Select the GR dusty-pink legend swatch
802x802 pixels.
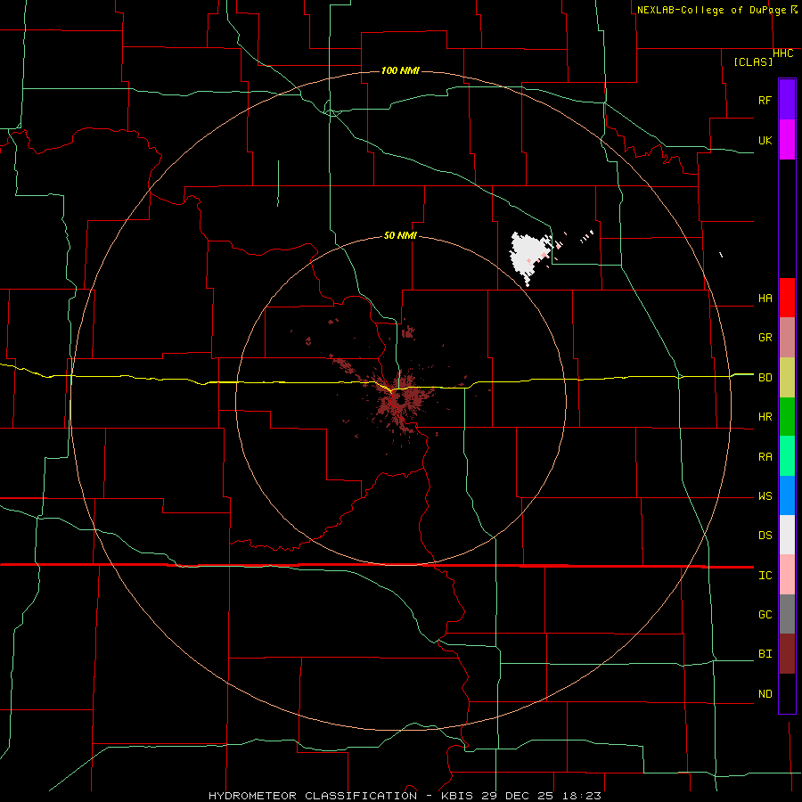(787, 338)
